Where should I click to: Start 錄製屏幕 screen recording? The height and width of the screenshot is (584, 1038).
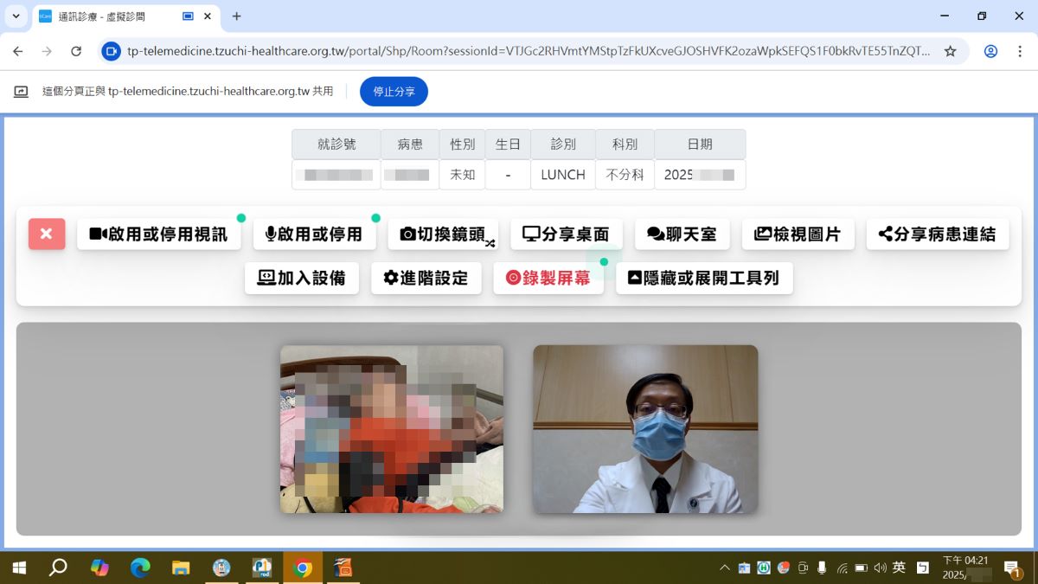coord(548,278)
